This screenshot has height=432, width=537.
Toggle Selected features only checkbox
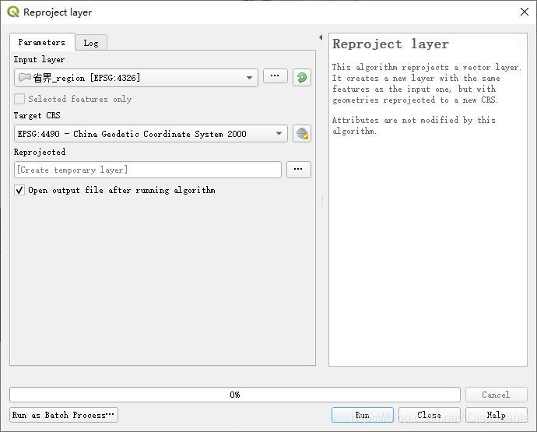pos(19,99)
